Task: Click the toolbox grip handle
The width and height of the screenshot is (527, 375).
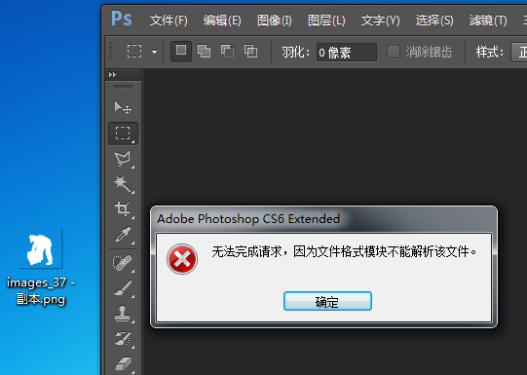Action: 123,87
